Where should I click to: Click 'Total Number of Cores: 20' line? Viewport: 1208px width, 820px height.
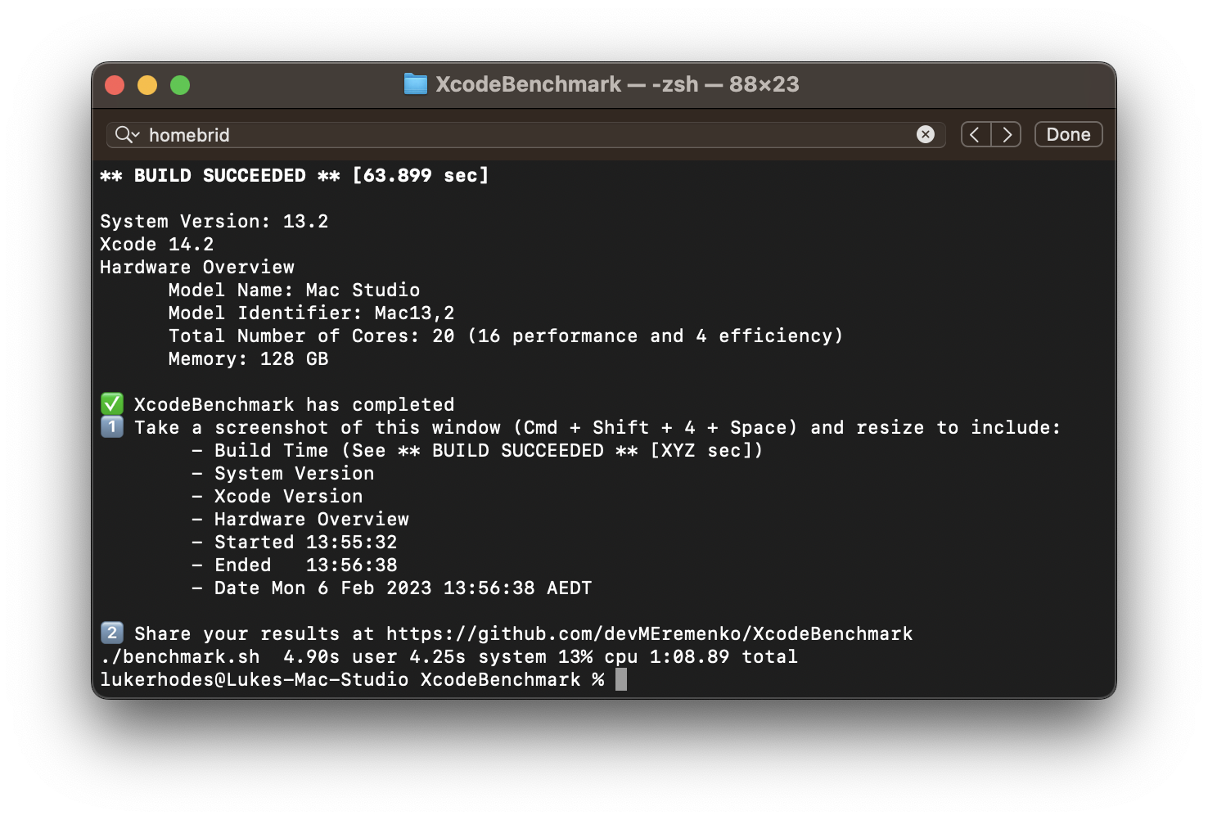click(505, 336)
